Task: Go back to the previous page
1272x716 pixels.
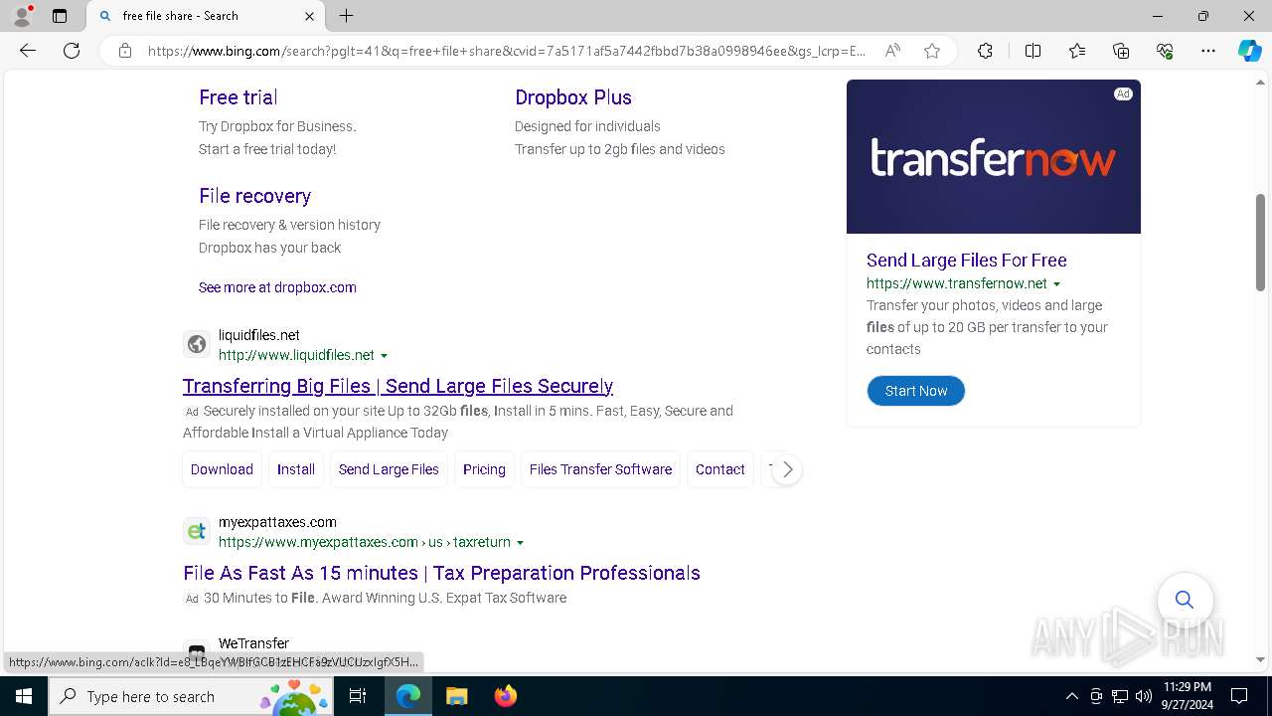Action: (28, 51)
